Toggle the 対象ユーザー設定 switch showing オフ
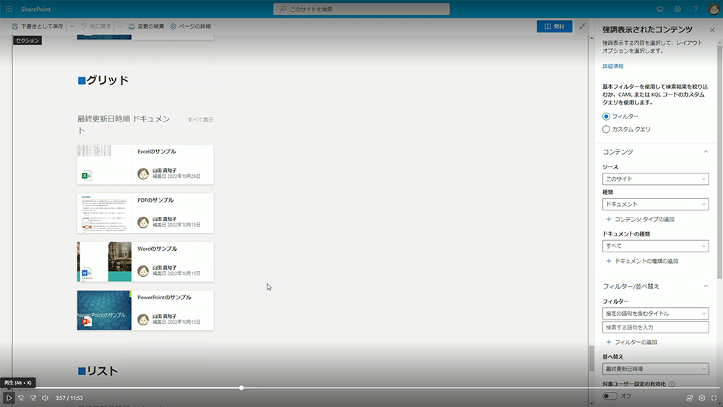723x407 pixels. [609, 396]
